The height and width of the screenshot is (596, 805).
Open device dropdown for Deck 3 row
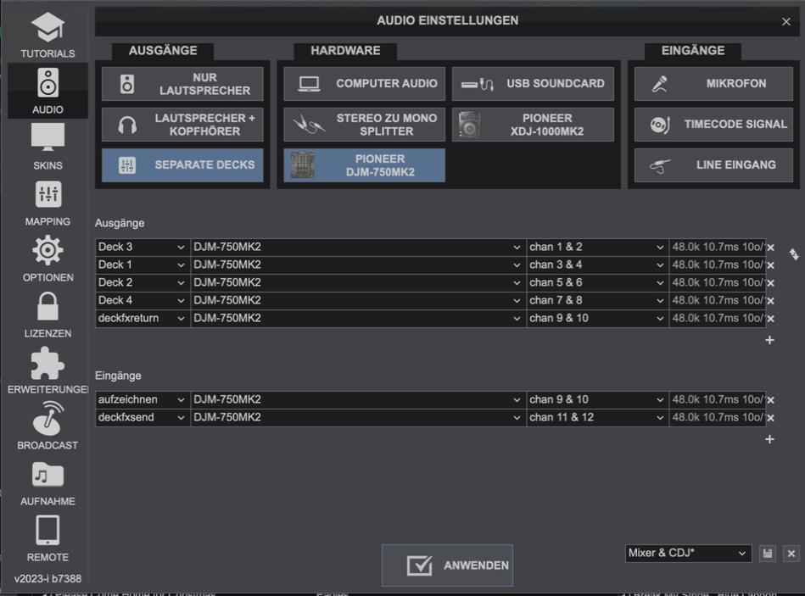[x=358, y=248]
